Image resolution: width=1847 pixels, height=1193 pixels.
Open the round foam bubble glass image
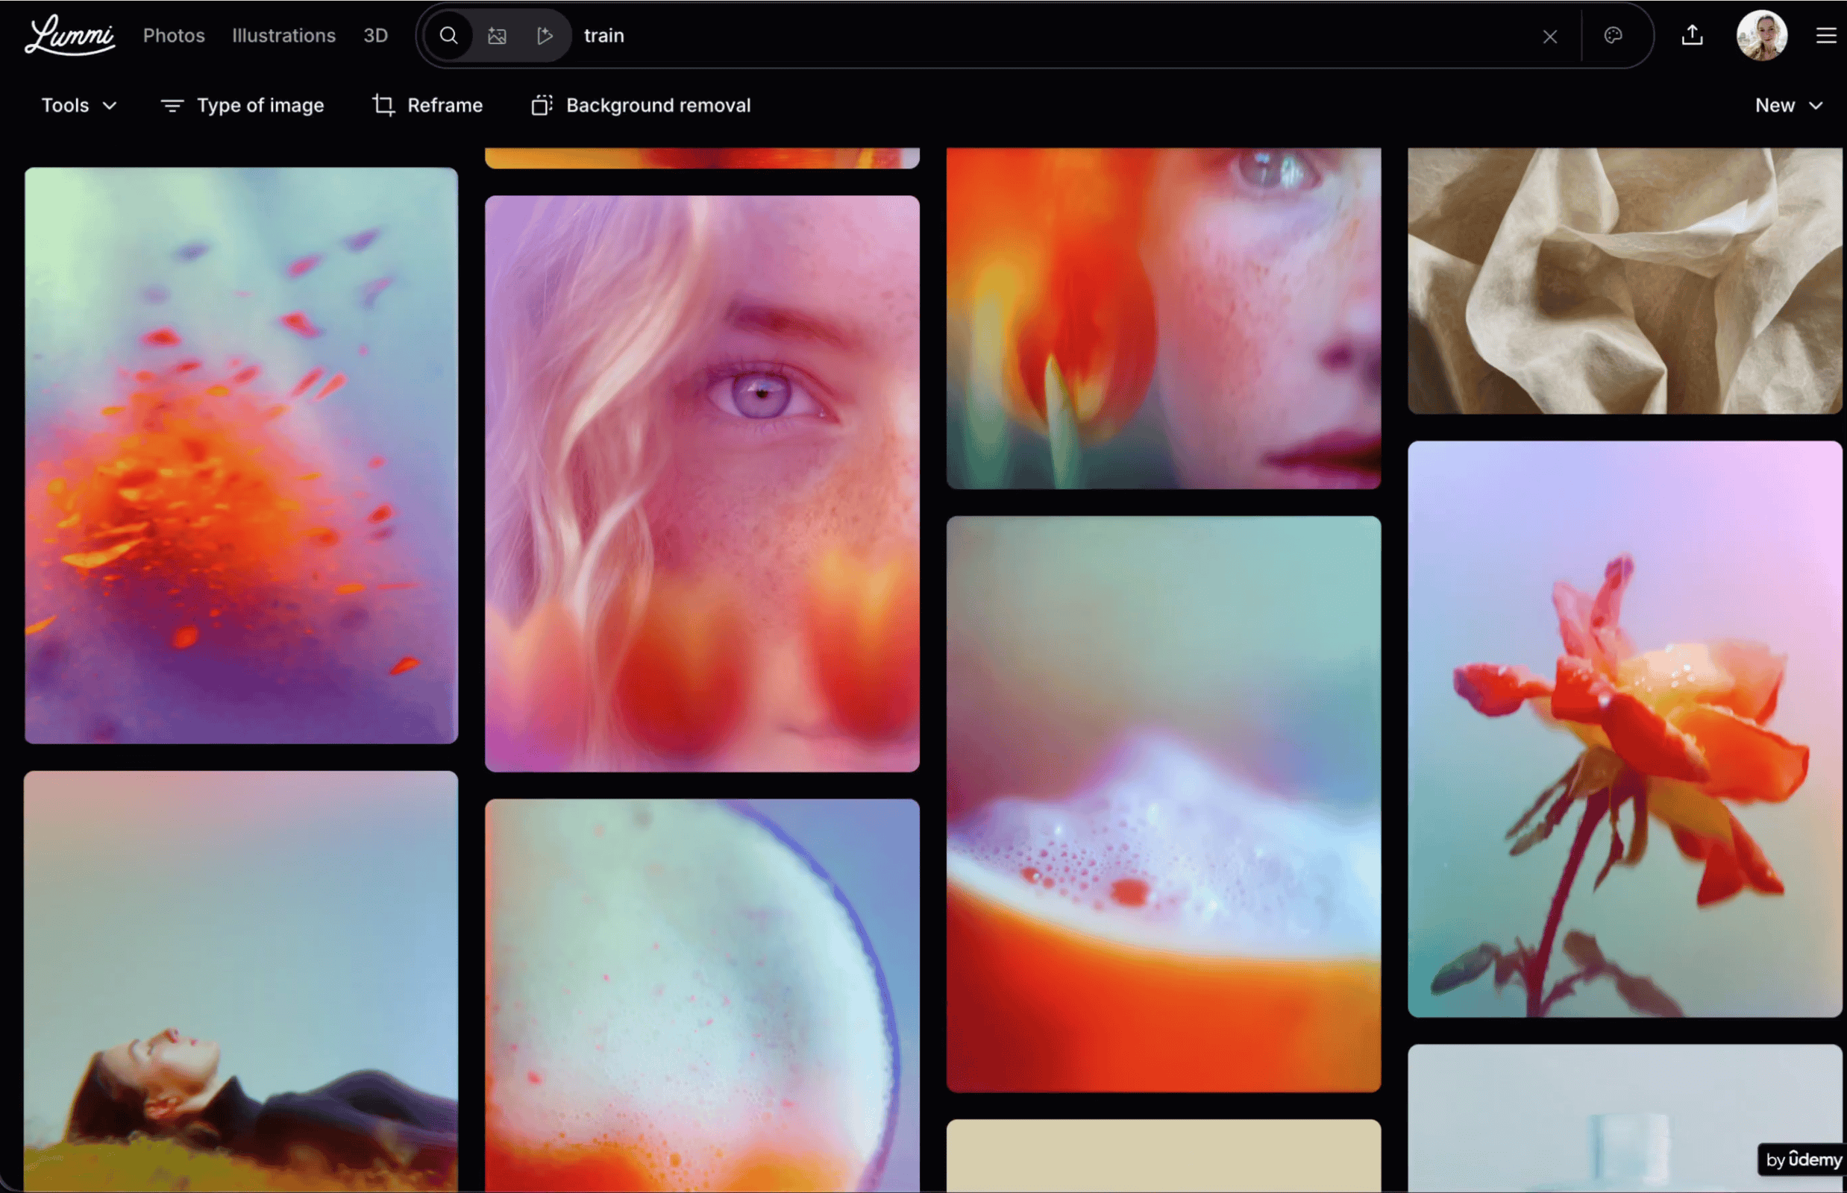702,995
